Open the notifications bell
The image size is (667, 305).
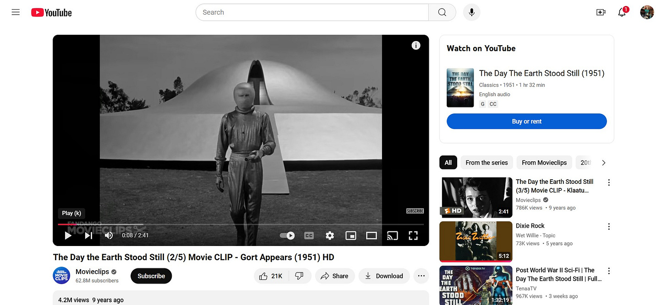pyautogui.click(x=622, y=12)
